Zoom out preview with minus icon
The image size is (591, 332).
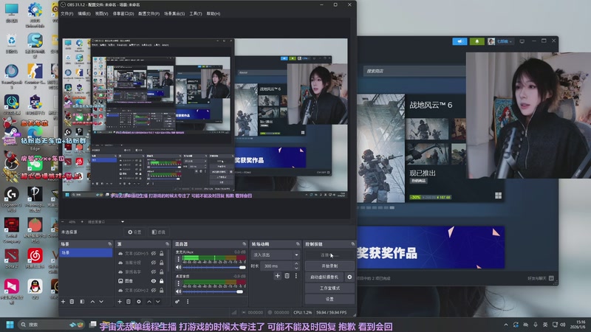[x=63, y=222]
